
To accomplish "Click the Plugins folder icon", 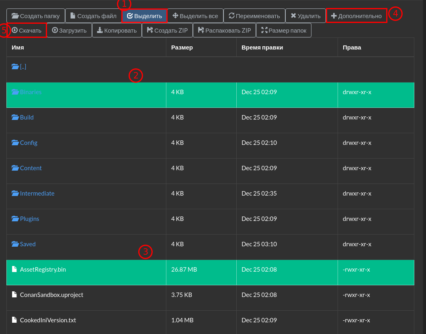I will 15,219.
